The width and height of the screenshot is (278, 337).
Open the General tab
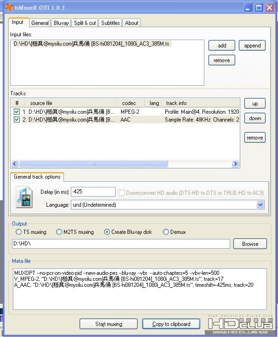(40, 23)
